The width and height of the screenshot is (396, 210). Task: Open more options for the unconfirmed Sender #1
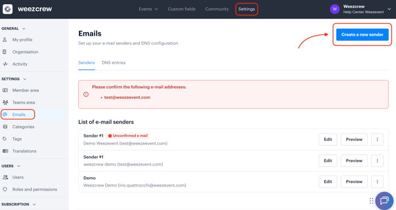pyautogui.click(x=378, y=140)
